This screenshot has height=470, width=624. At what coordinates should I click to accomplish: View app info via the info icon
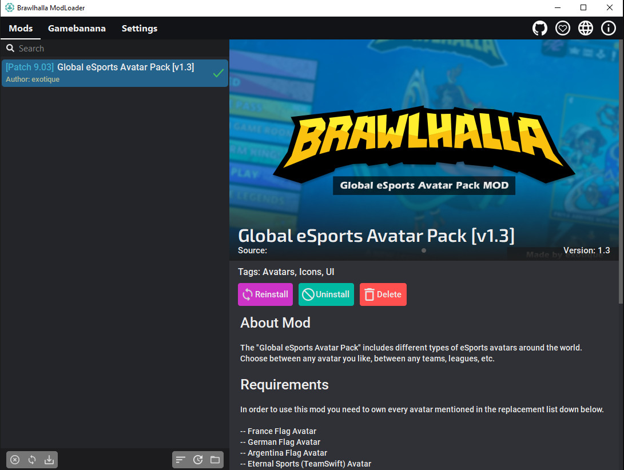point(608,27)
